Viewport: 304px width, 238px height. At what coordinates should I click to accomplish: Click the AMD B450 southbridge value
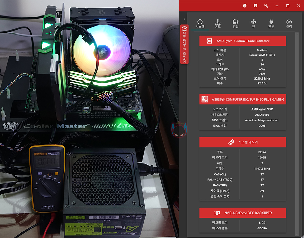(262, 115)
